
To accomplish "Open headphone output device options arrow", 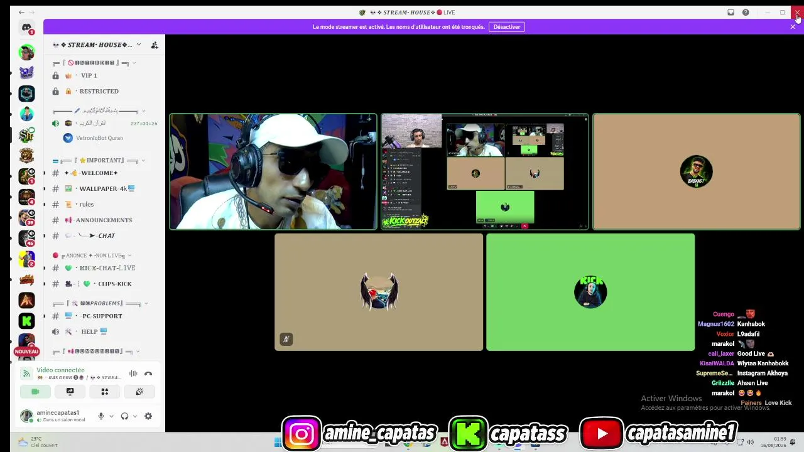I will coord(134,416).
